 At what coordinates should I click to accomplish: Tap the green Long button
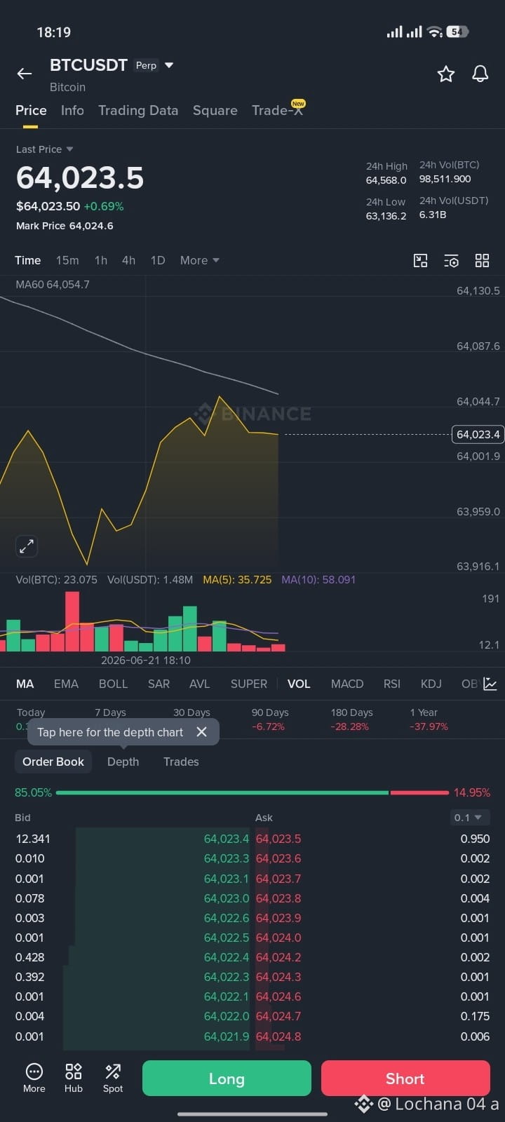coord(227,1078)
